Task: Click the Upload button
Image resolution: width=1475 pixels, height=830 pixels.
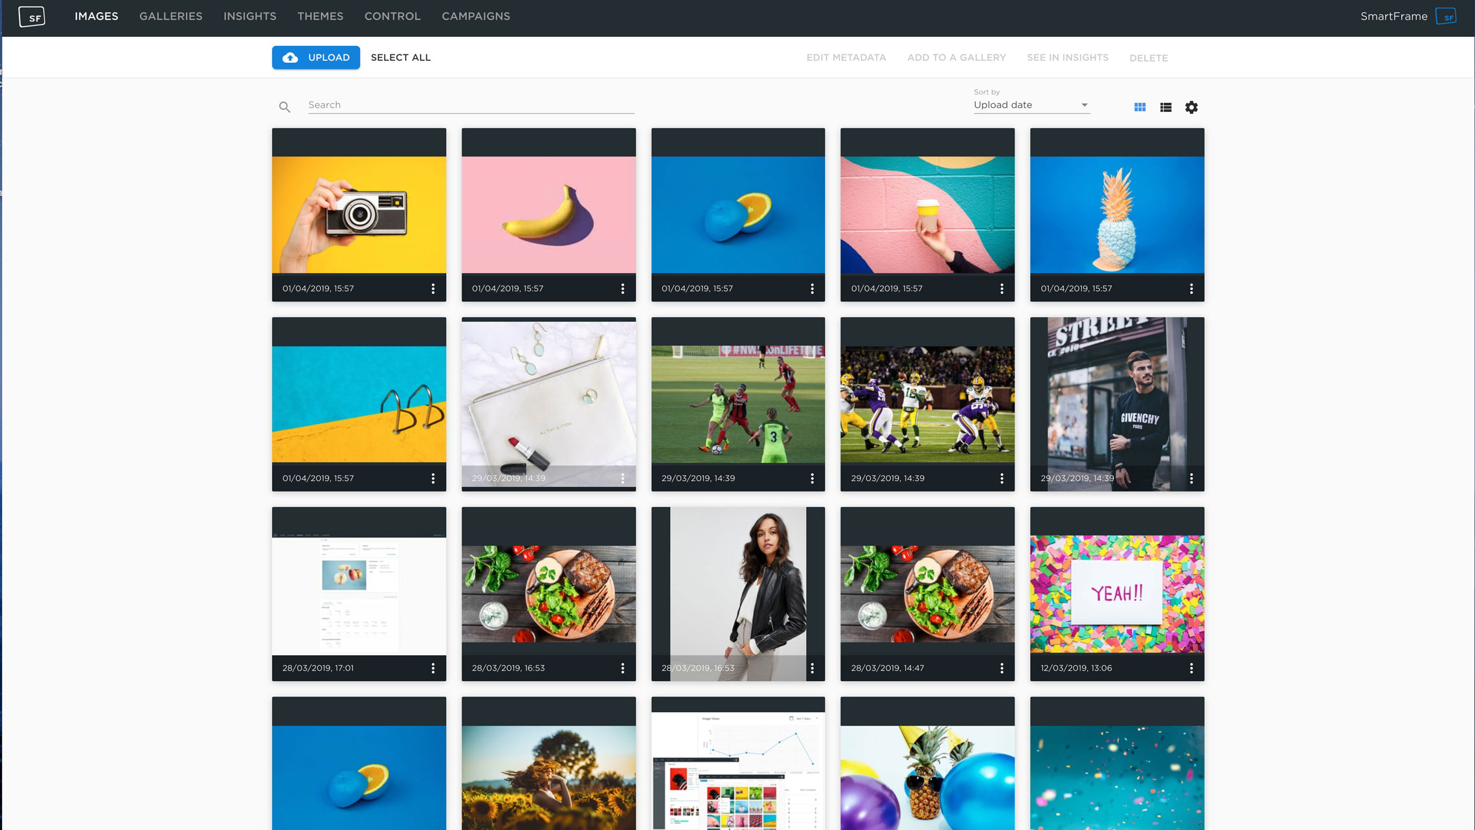Action: [x=316, y=58]
